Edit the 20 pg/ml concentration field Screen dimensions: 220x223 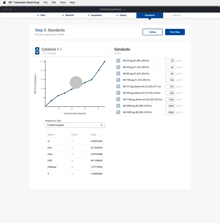click(170, 61)
